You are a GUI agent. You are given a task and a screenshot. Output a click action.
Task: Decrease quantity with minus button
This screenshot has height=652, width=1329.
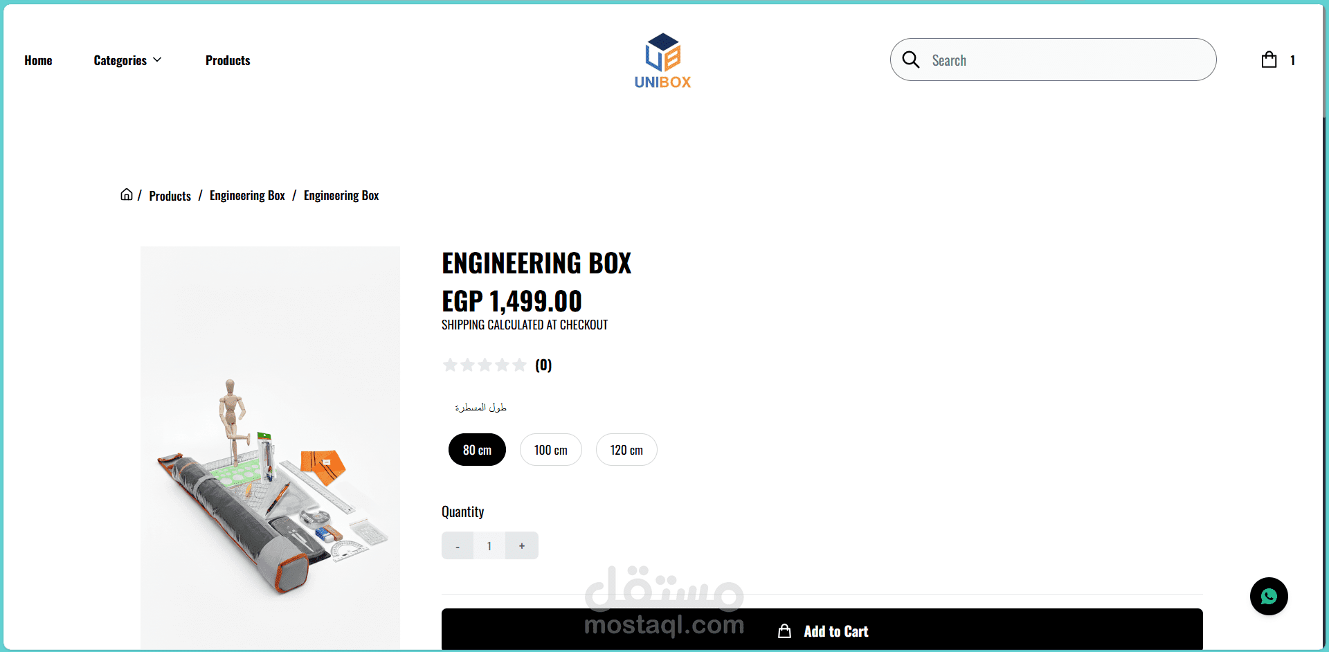click(458, 546)
